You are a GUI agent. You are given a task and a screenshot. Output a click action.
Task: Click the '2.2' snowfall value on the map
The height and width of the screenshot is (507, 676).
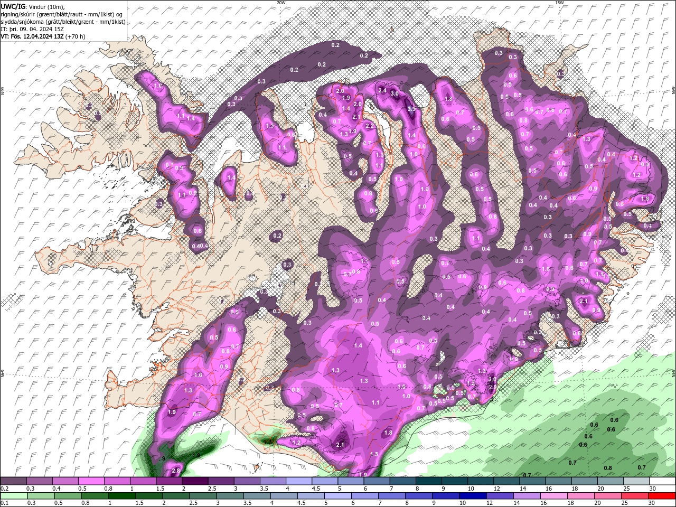(370, 126)
